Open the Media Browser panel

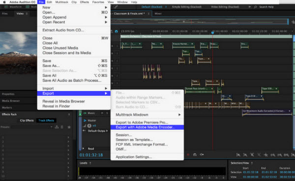click(x=11, y=101)
